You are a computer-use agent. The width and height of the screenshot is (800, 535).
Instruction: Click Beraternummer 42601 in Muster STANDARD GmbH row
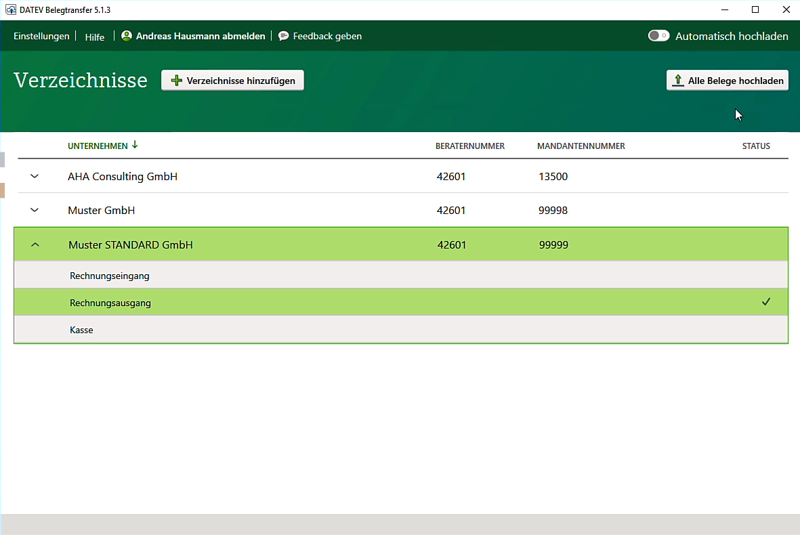coord(452,244)
